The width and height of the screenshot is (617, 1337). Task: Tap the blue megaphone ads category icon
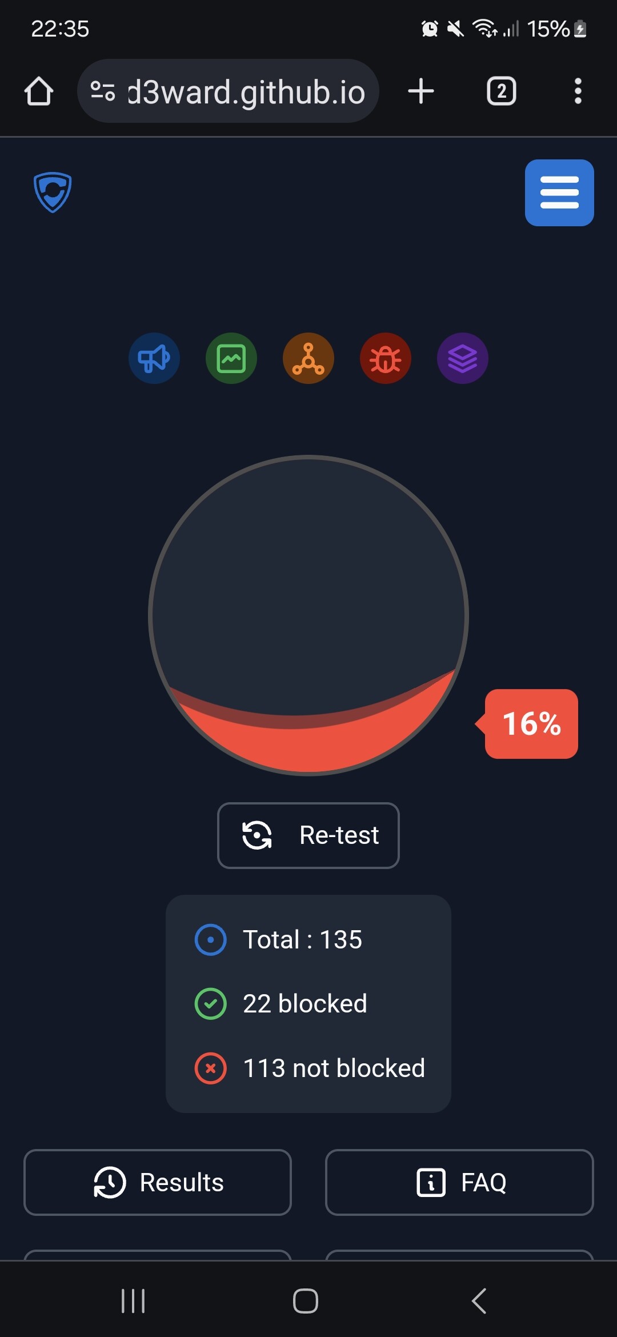(154, 358)
